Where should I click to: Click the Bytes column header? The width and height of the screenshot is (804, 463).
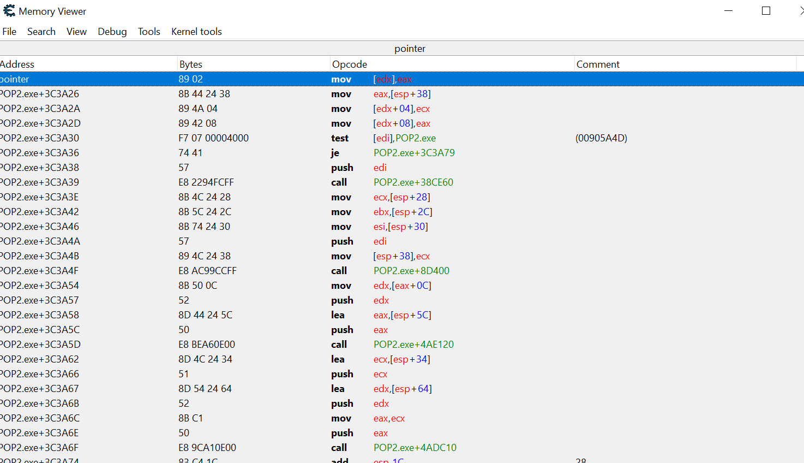pos(254,64)
